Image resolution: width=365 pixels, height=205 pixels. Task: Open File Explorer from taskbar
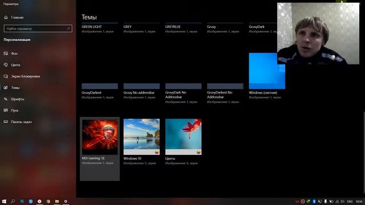click(x=57, y=201)
